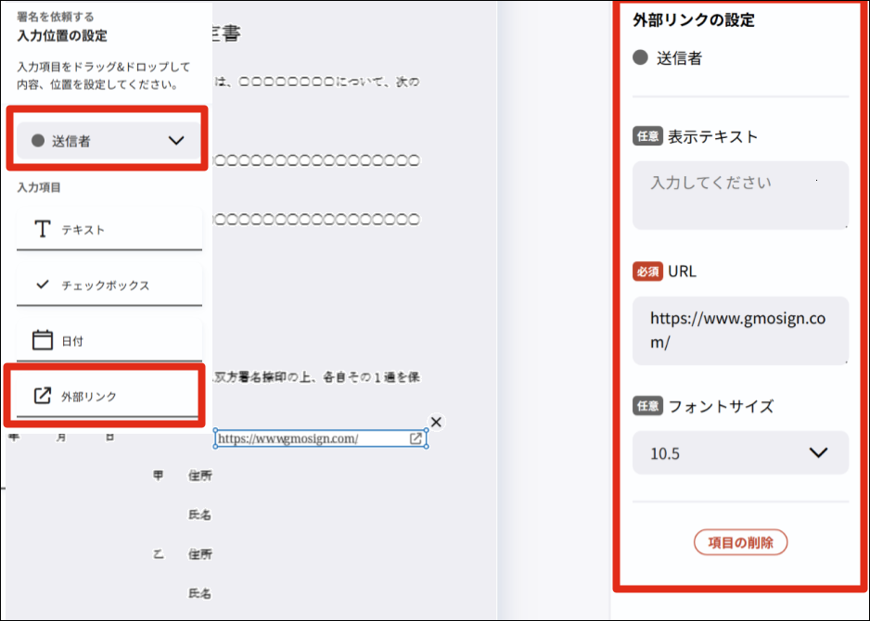Click the URL input field

click(741, 331)
